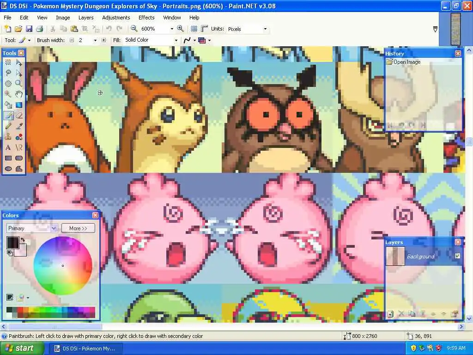Viewport: 473px width, 355px height.
Task: Toggle the rulers display
Action: pos(205,29)
